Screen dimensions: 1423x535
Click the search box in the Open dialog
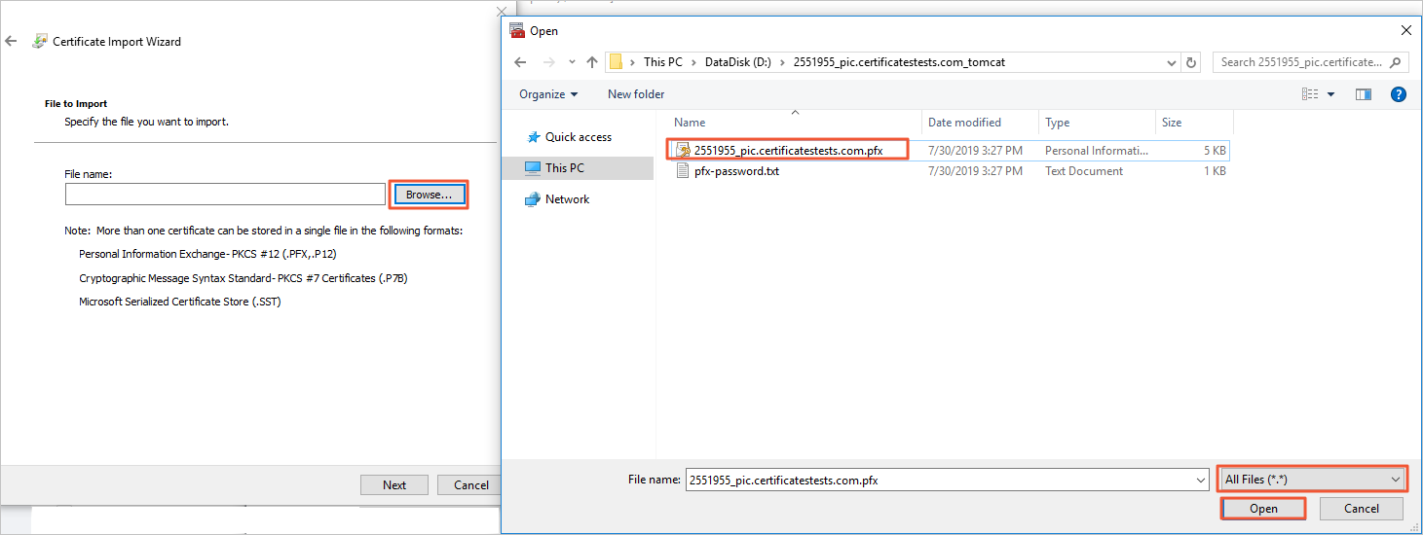coord(1310,62)
